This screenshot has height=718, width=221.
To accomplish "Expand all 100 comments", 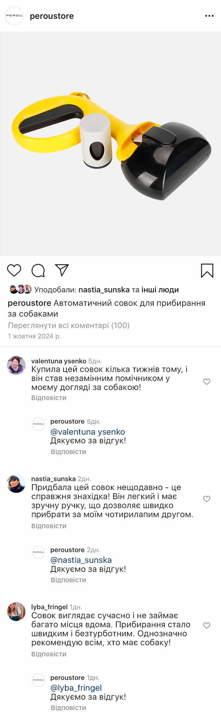I will point(69,326).
